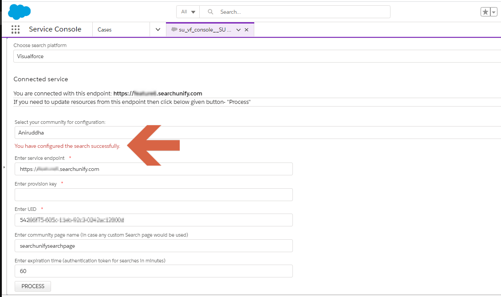Open the community selector showing Aniruddha

click(257, 132)
